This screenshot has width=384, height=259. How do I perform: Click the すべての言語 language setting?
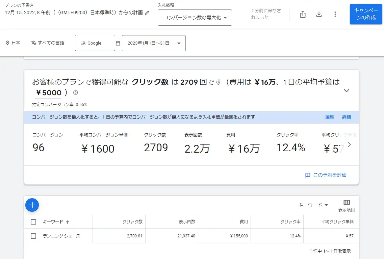[x=51, y=43]
